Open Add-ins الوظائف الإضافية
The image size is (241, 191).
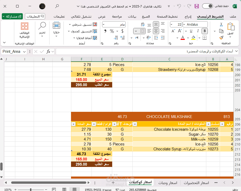pos(24,30)
